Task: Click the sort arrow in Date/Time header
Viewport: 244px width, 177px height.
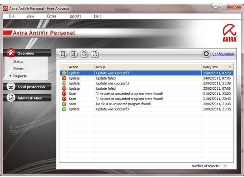Action: (230, 67)
